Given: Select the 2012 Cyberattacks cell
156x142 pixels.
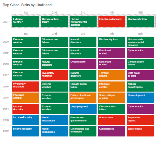Looking at the screenshot, I should (111, 131).
